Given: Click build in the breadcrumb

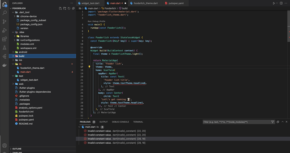Looking at the screenshot, I should 125,8.
